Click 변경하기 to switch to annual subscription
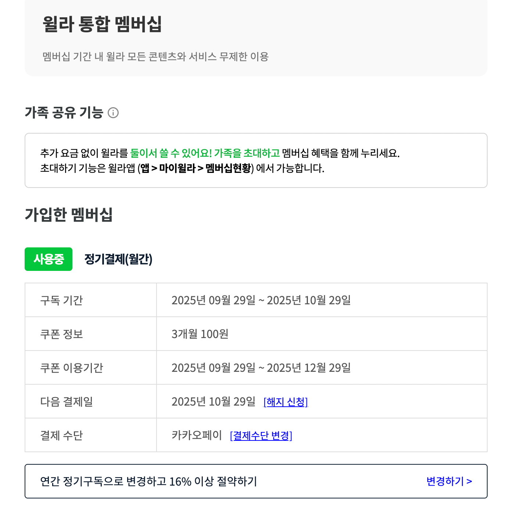 (x=449, y=481)
